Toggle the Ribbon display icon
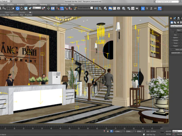This screenshot has height=136, width=182. coord(110,8)
